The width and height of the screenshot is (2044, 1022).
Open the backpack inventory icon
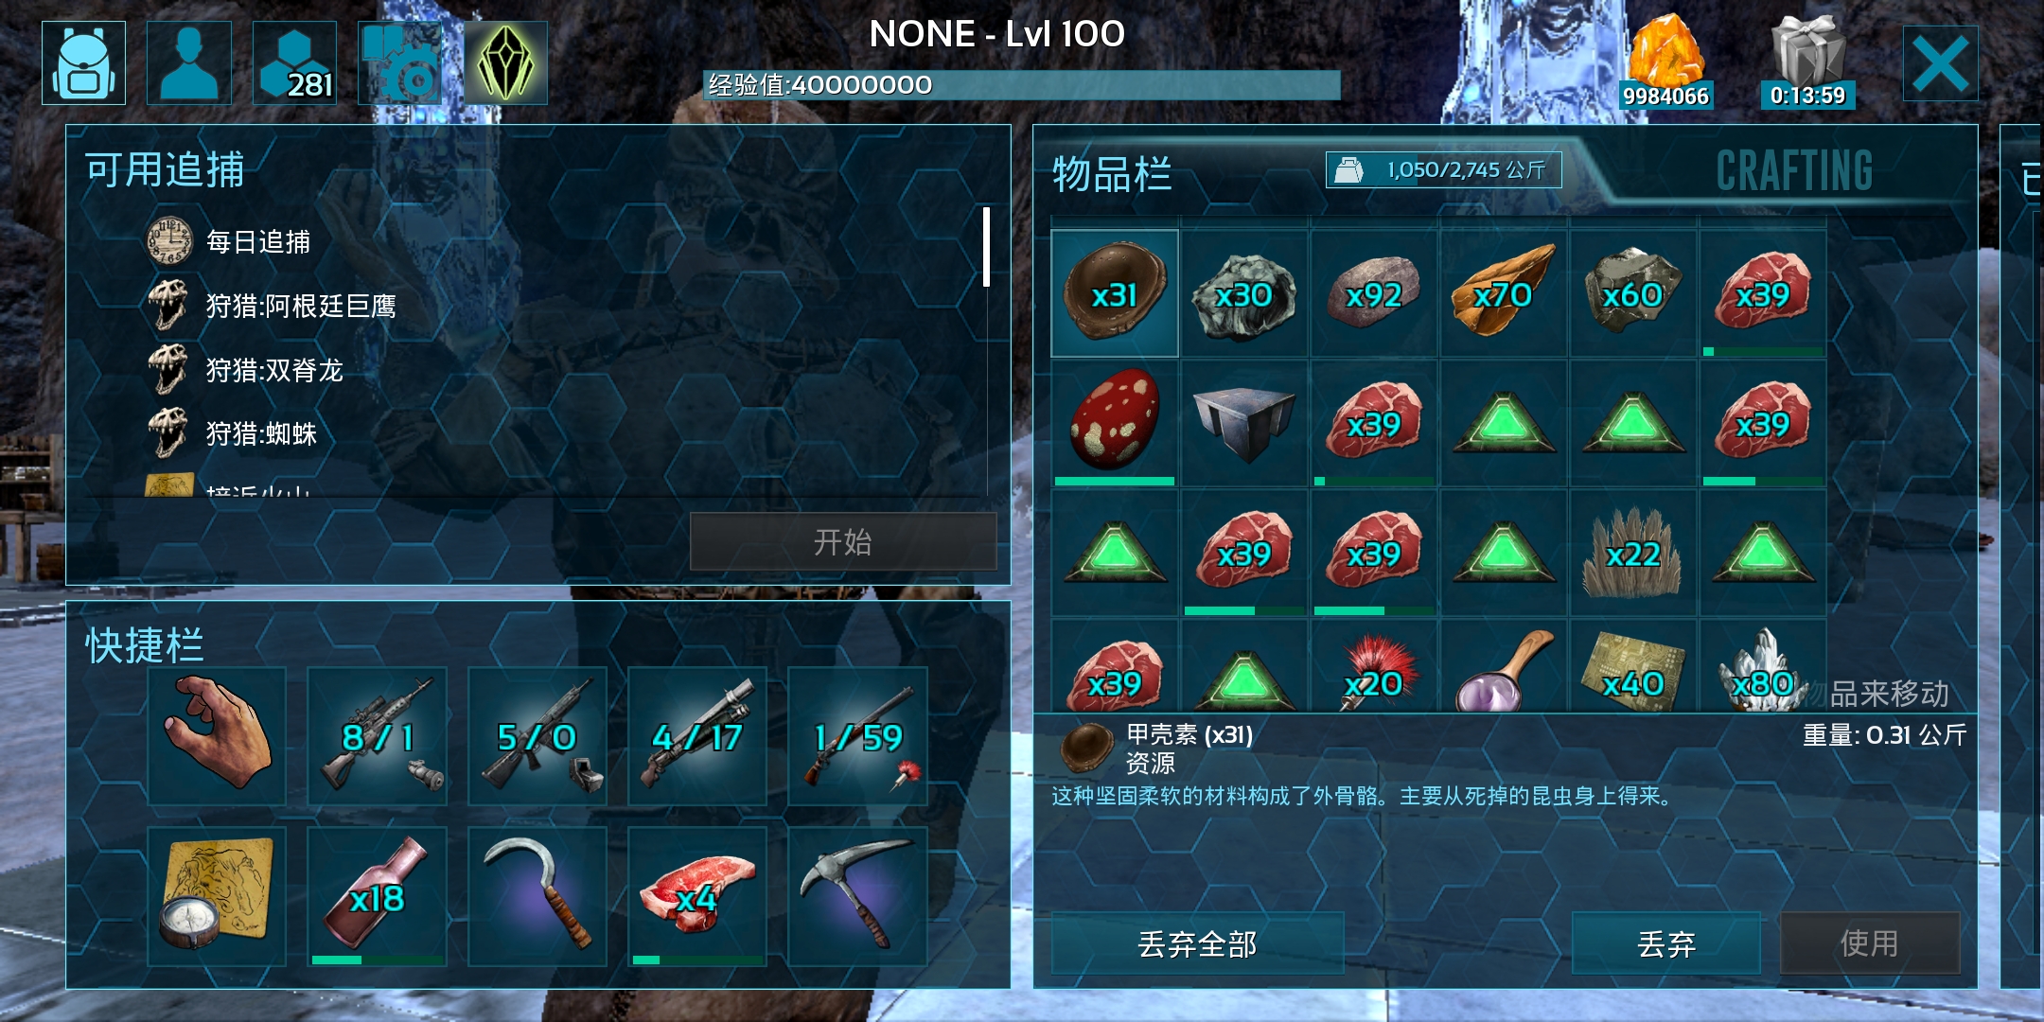pos(83,62)
